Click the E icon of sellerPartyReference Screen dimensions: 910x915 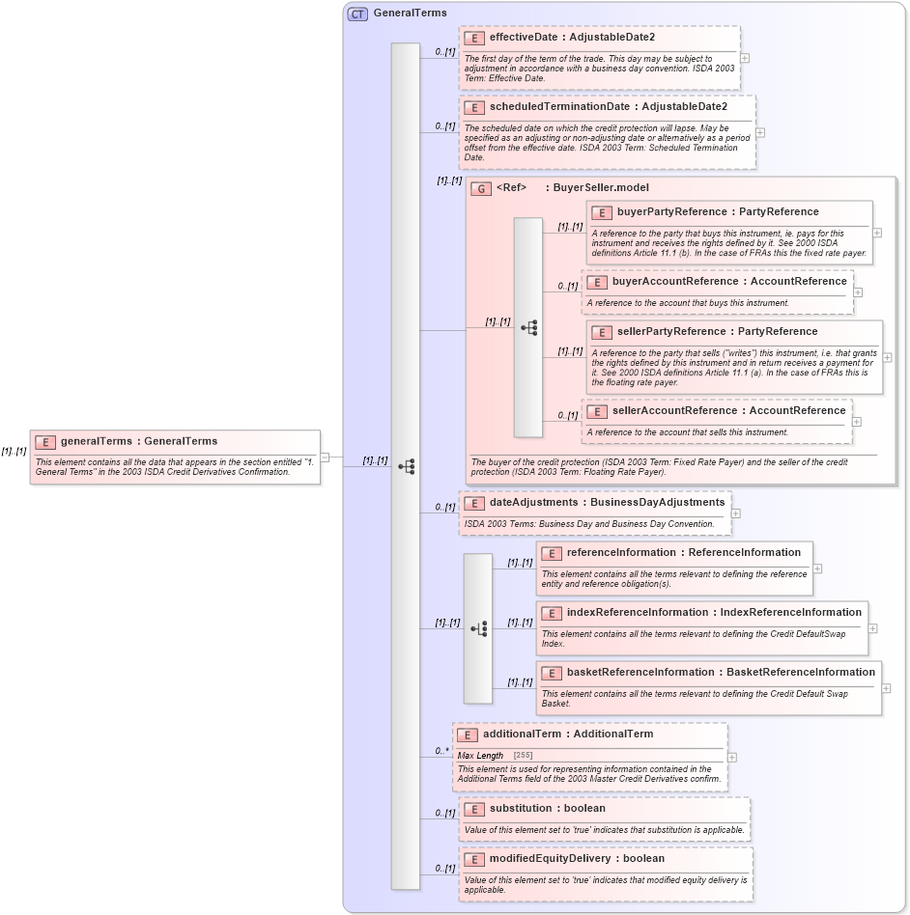[x=602, y=333]
